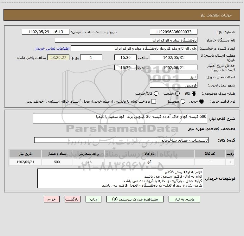Click the نام کالا column header
Image resolution: width=244 pixels, height=236 pixels.
[x=149, y=154]
